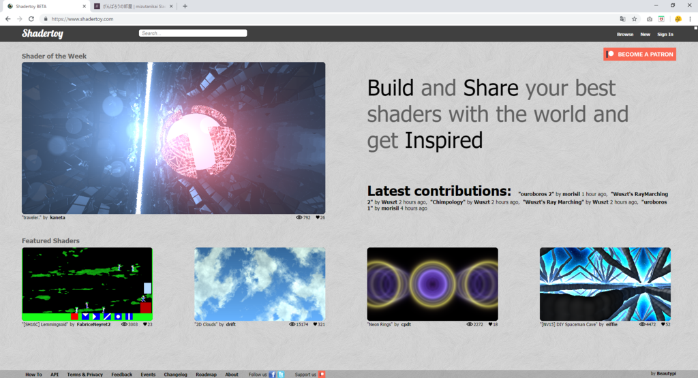Image resolution: width=698 pixels, height=378 pixels.
Task: Open the Beautypi link
Action: pos(667,373)
